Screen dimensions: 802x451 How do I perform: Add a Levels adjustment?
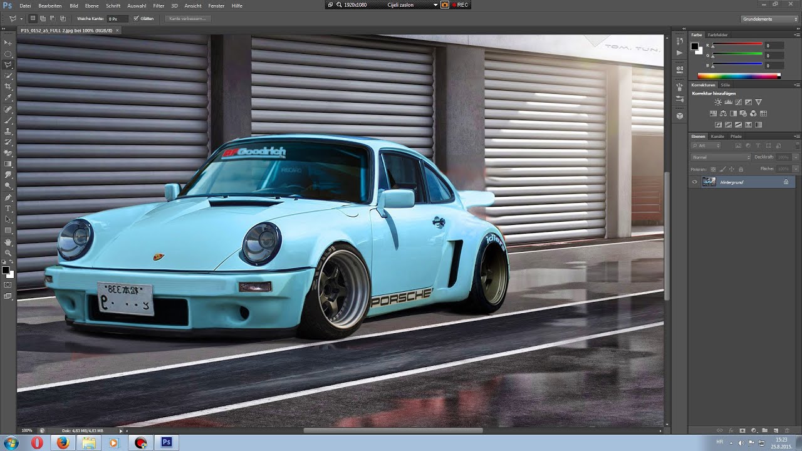728,102
